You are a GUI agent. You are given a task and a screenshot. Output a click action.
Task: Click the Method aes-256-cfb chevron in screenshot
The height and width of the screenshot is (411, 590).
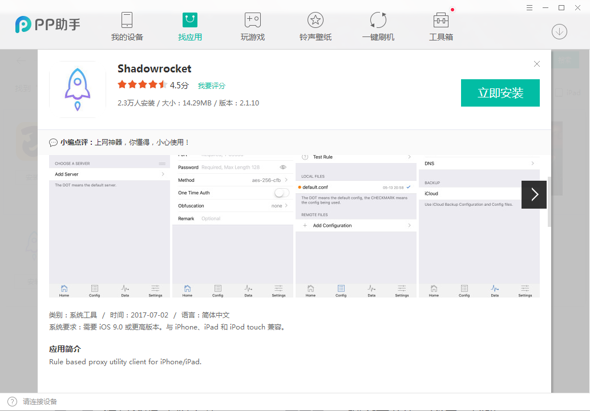pyautogui.click(x=286, y=180)
